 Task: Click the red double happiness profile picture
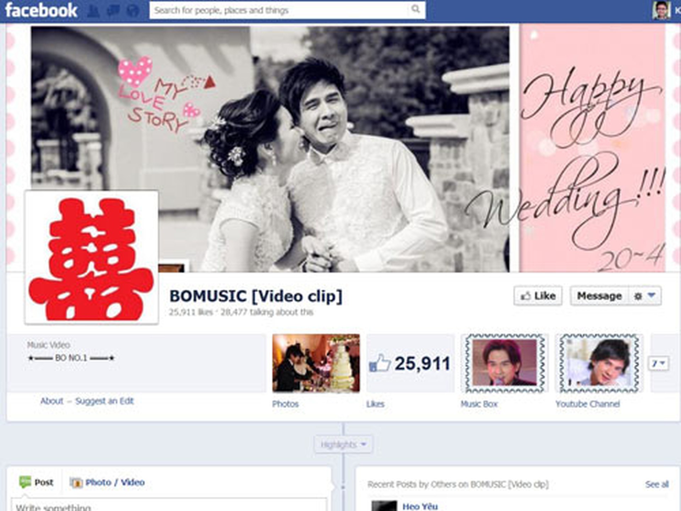(x=92, y=258)
